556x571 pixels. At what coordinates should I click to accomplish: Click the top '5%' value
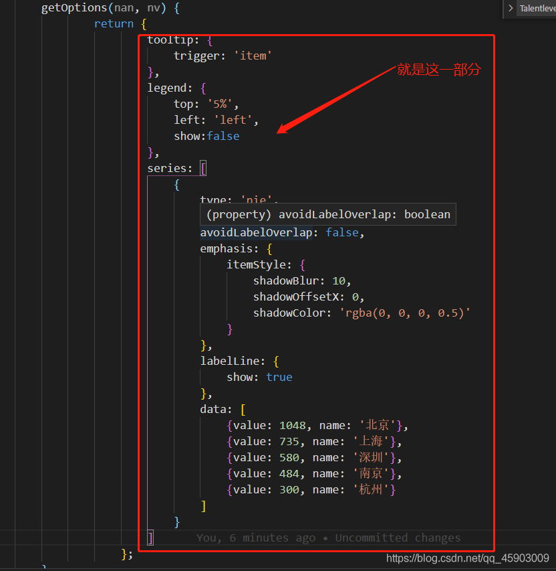[220, 104]
